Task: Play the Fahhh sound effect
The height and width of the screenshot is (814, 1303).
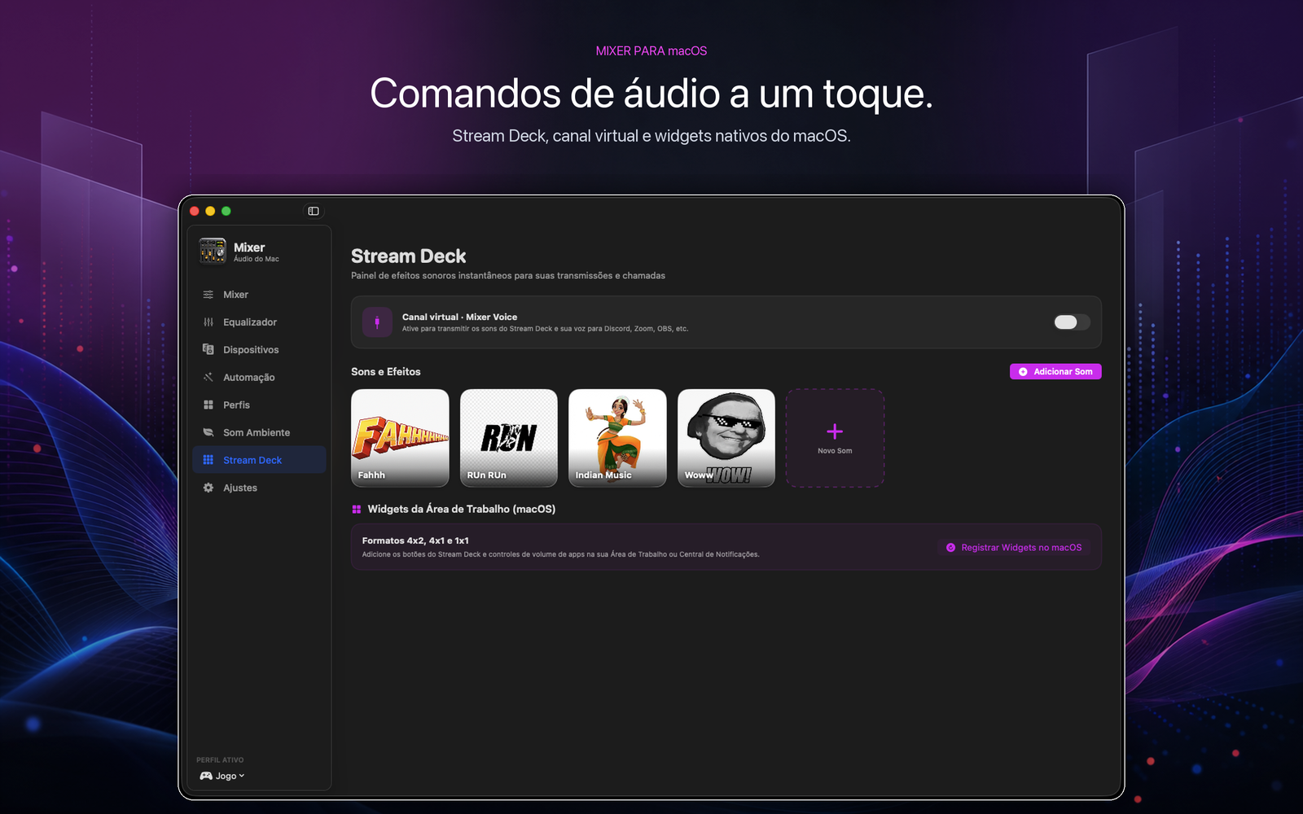Action: click(x=400, y=438)
